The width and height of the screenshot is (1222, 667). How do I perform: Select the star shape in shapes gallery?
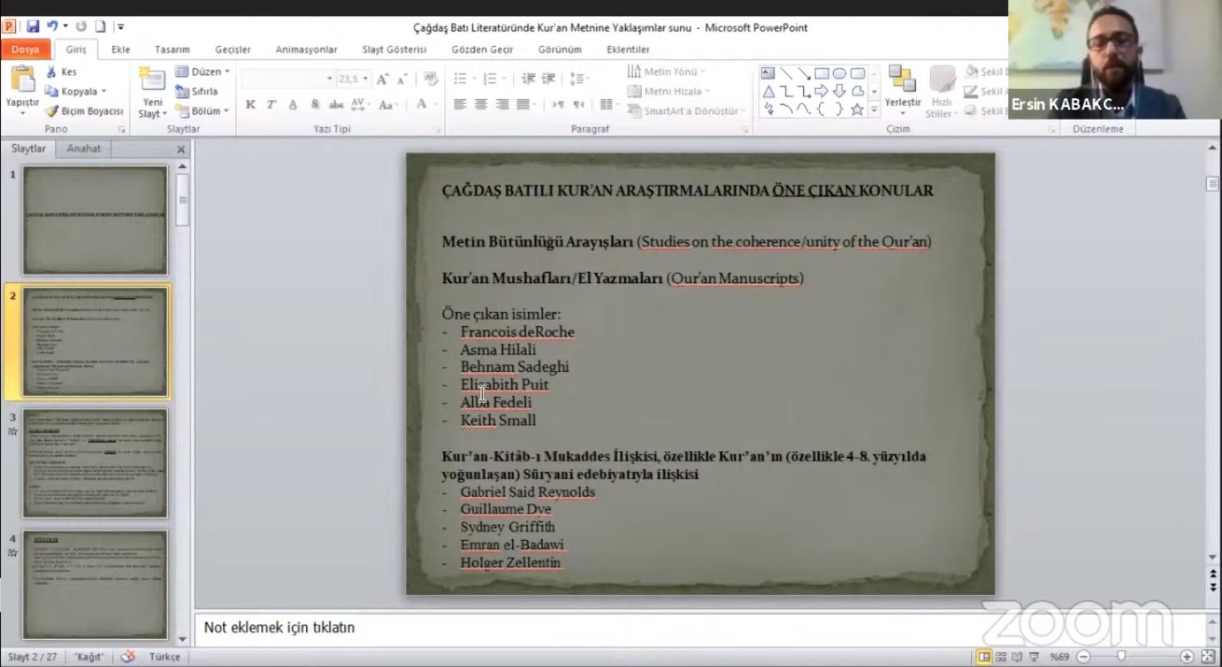point(857,109)
